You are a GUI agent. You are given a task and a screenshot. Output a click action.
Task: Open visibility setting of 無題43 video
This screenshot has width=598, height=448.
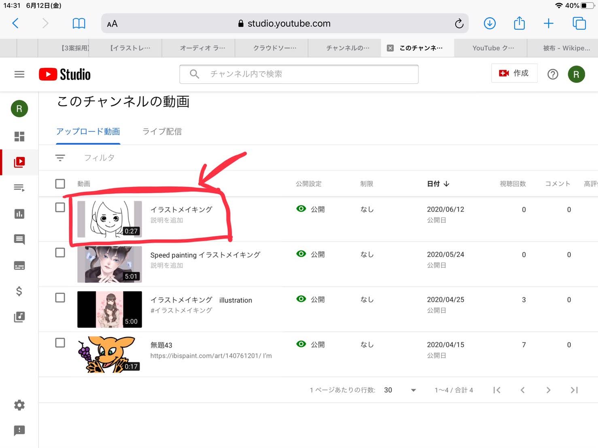pos(311,344)
